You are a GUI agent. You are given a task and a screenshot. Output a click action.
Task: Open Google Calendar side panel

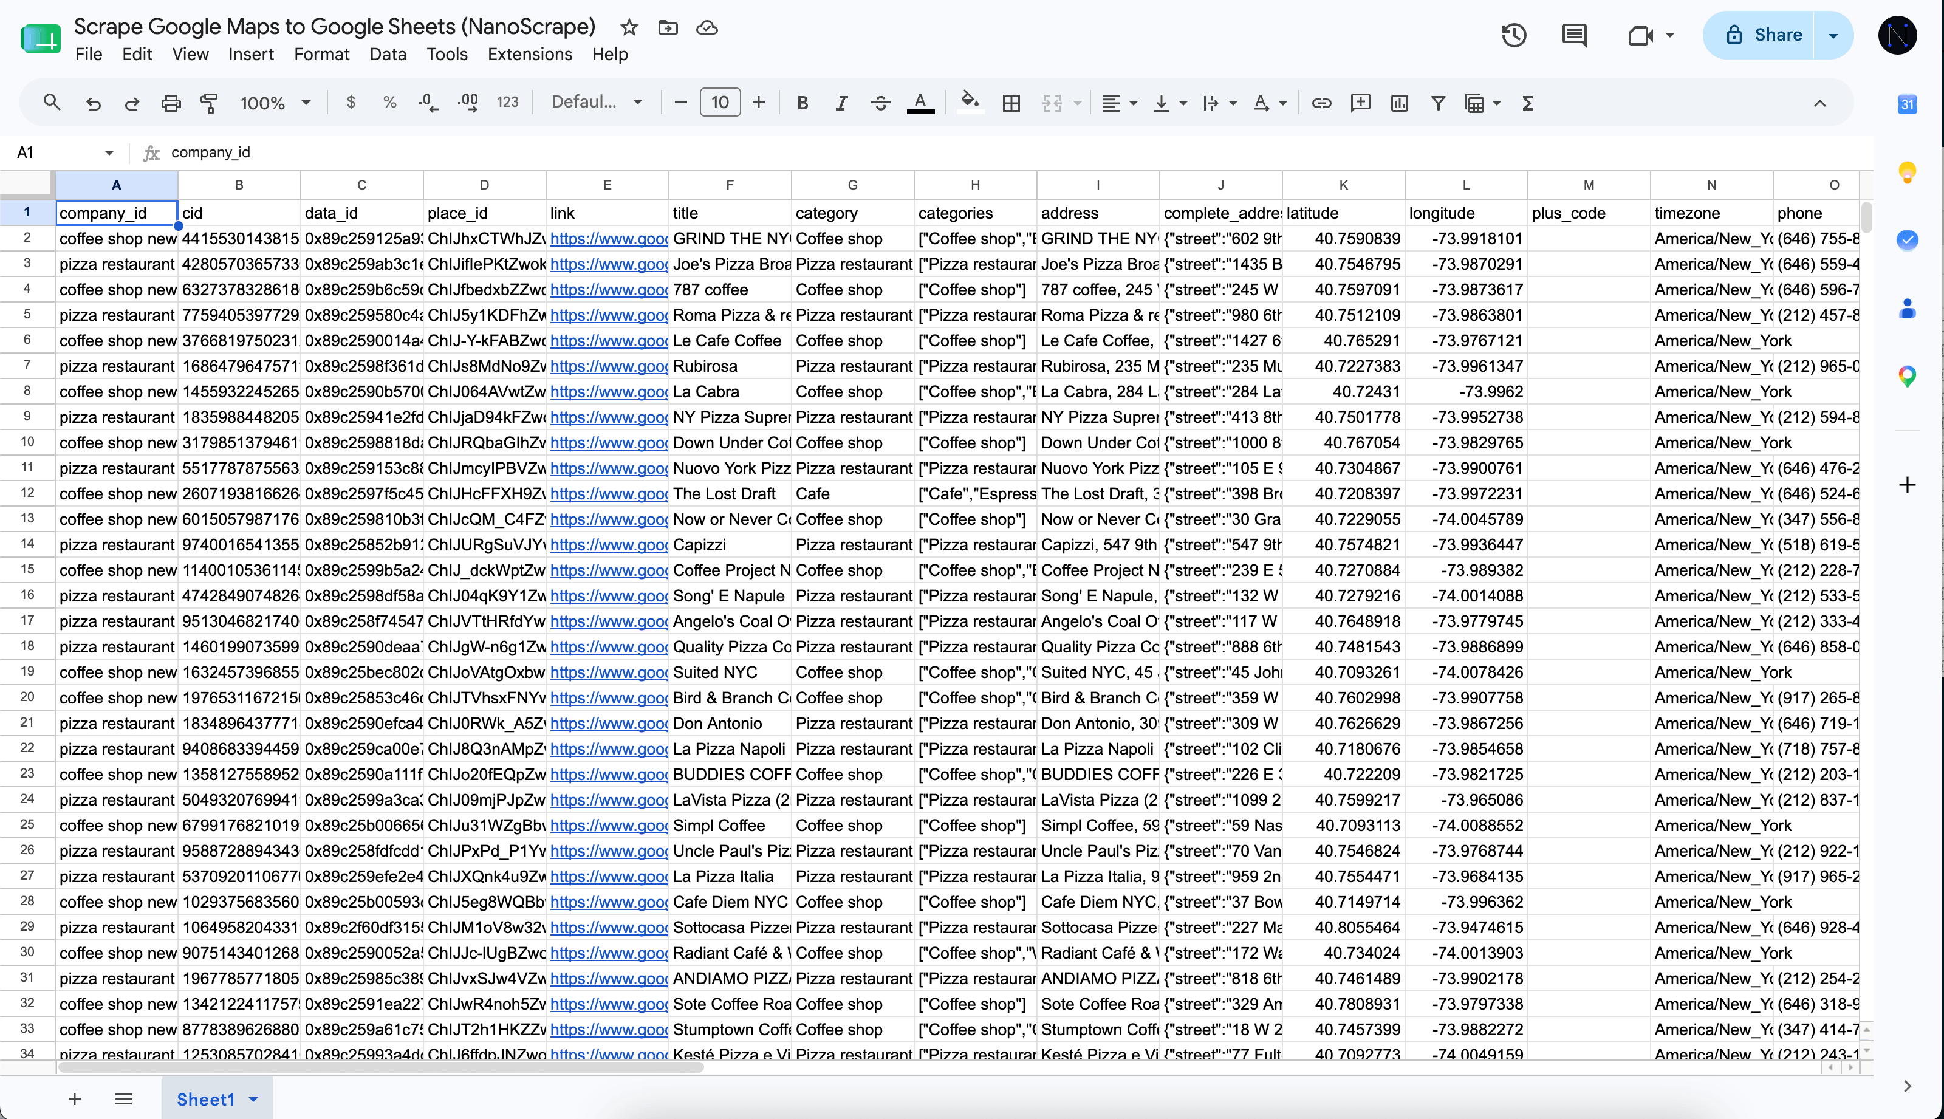1907,104
